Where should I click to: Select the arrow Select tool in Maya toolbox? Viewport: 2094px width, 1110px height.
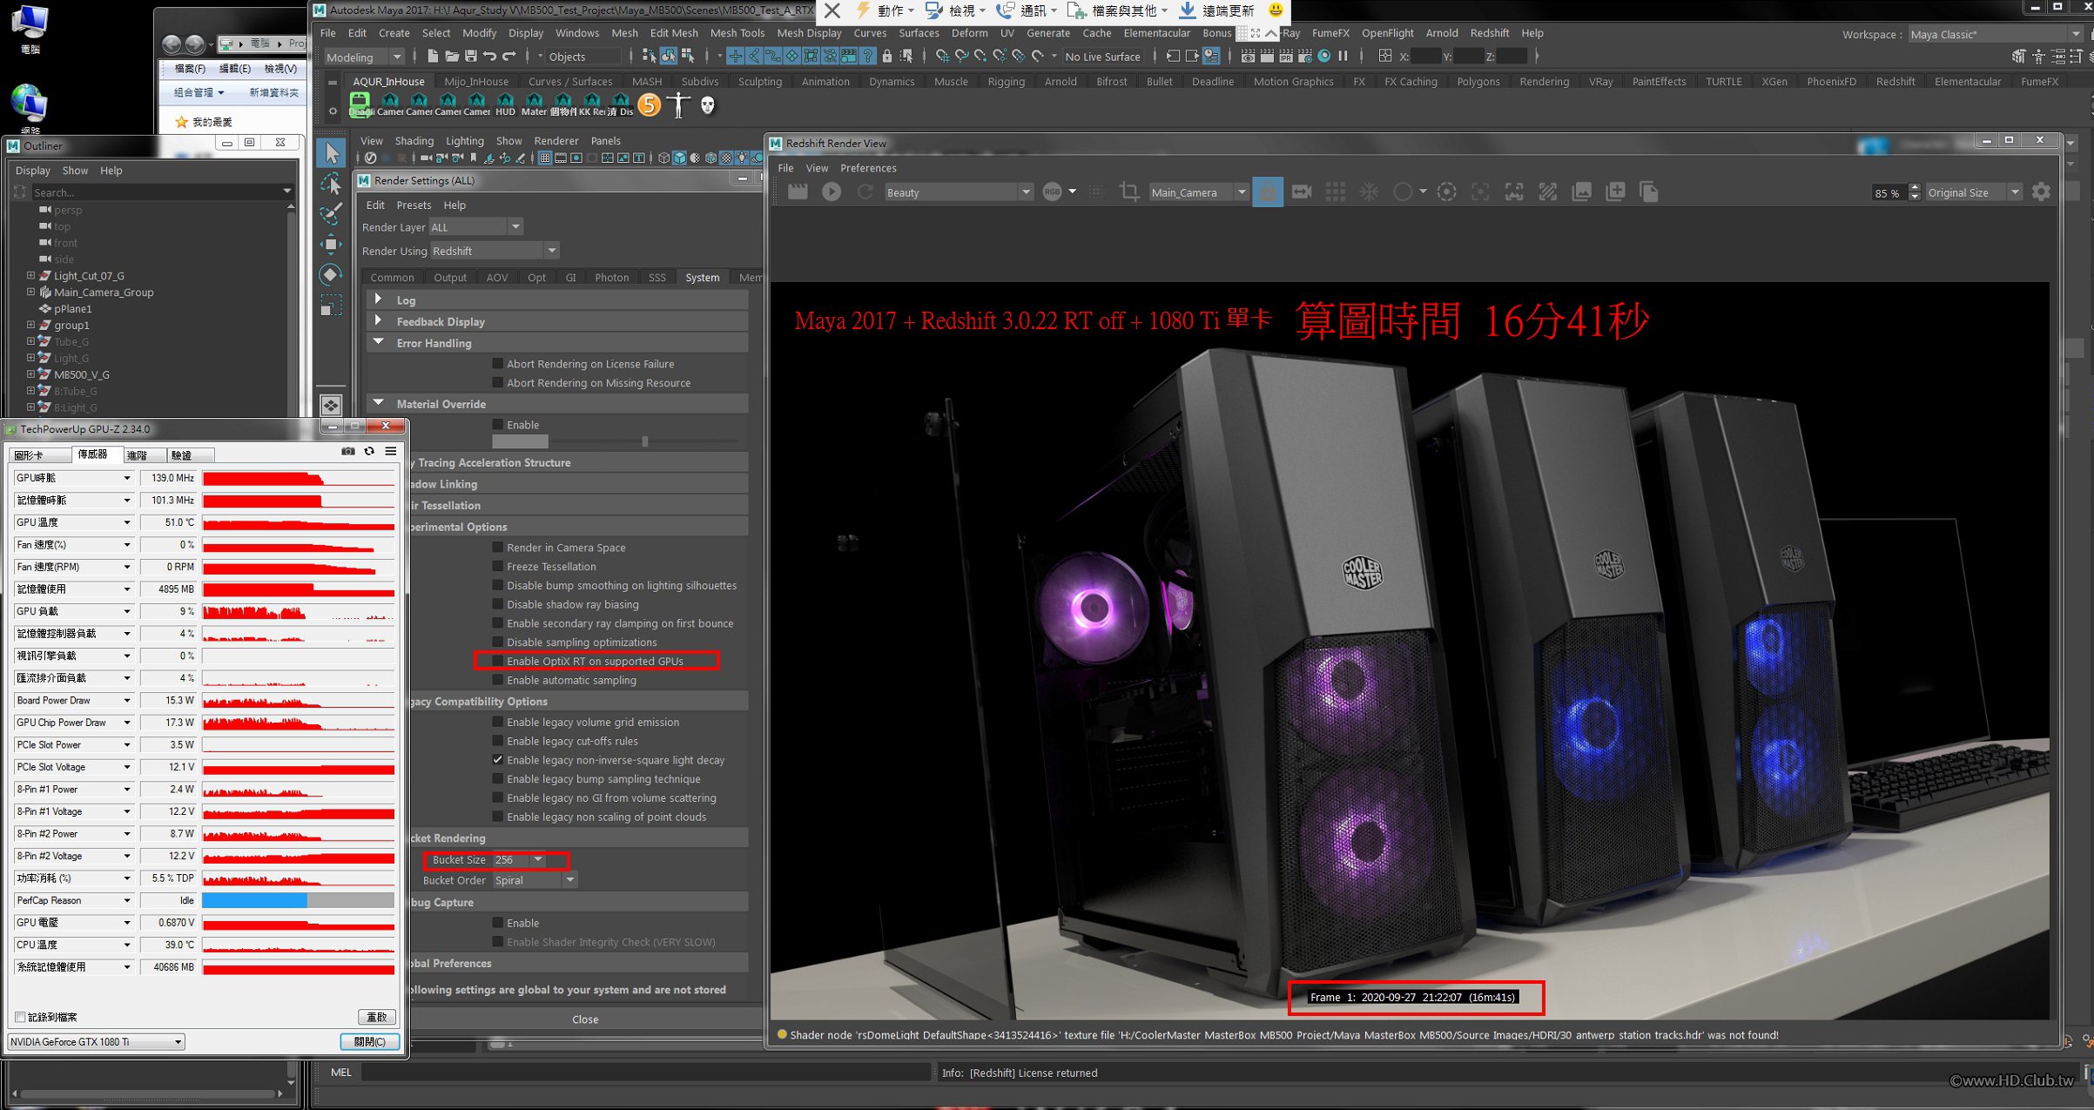(x=331, y=153)
